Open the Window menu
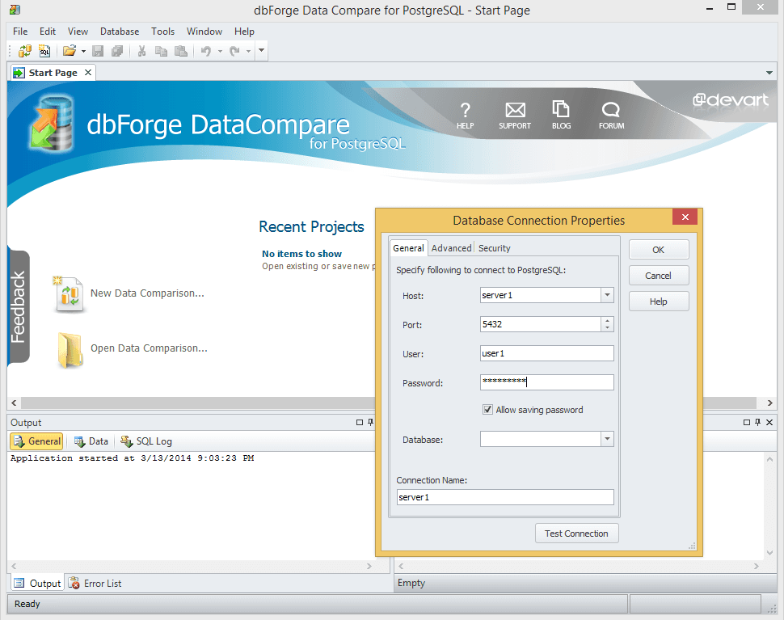The width and height of the screenshot is (784, 620). (x=204, y=31)
